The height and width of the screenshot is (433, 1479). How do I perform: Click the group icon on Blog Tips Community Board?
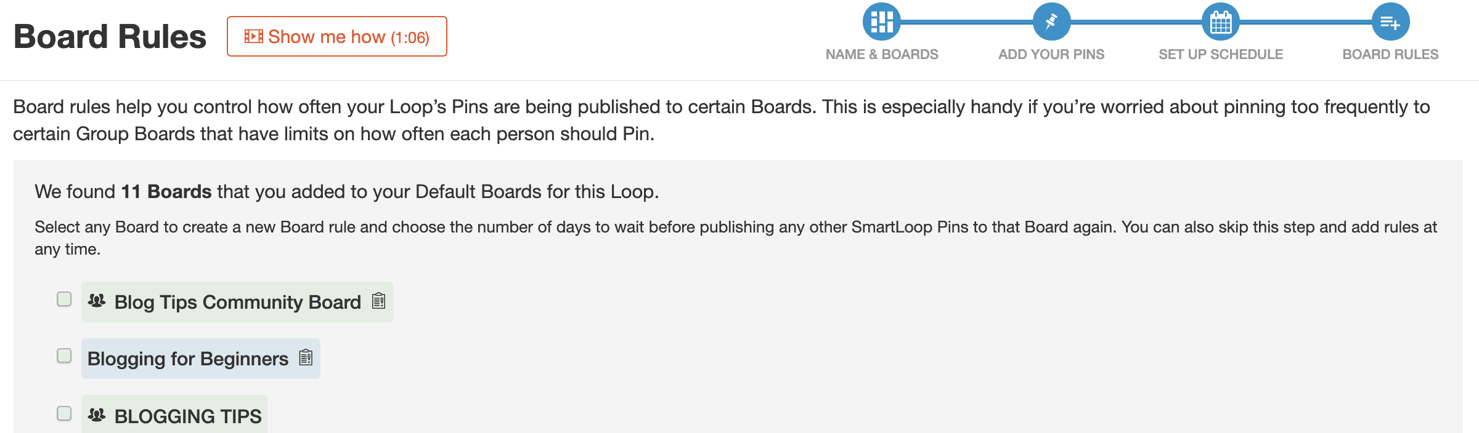coord(97,301)
